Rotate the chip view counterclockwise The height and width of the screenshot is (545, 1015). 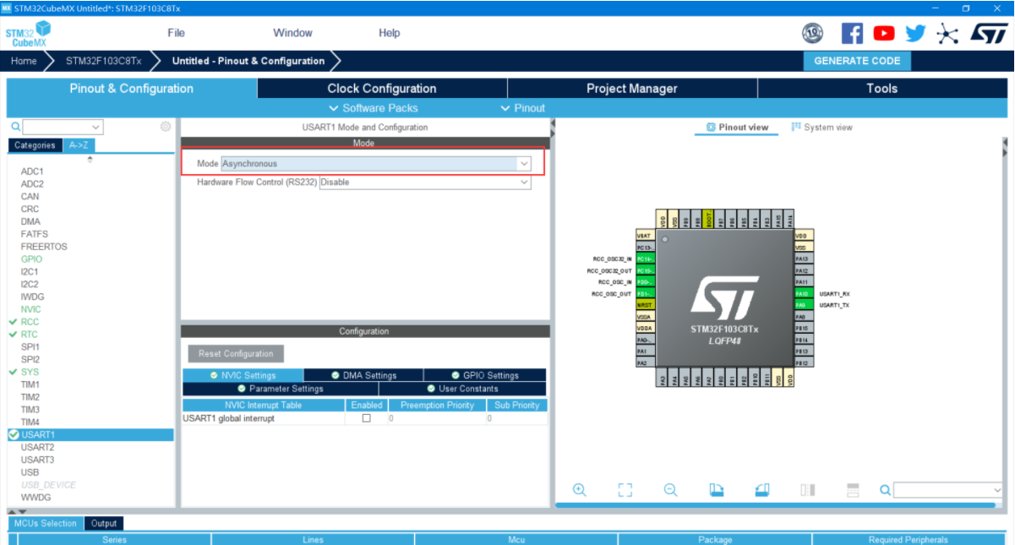point(761,489)
